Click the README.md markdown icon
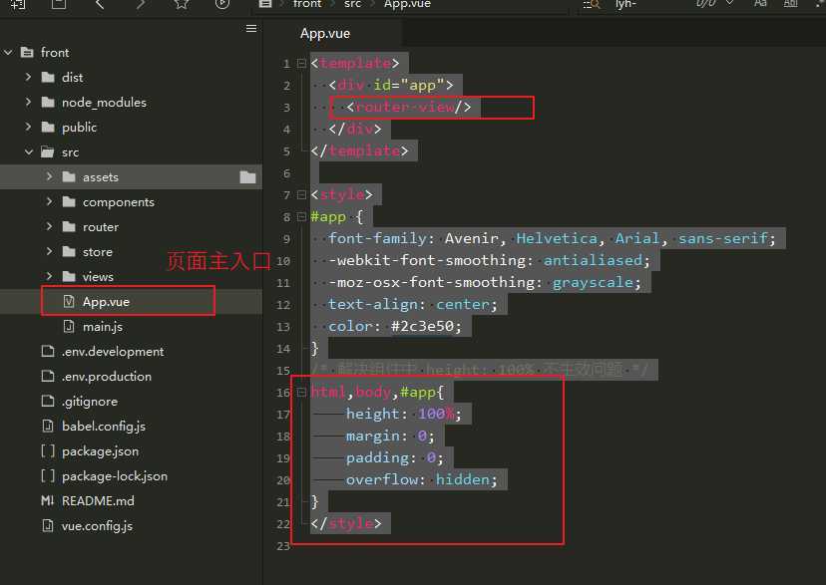The image size is (826, 585). coord(48,501)
